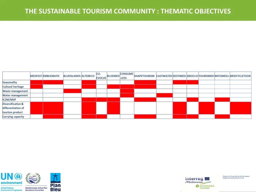Select the Seasonality row label
Viewport: 256px width, 192px height.
10,82
